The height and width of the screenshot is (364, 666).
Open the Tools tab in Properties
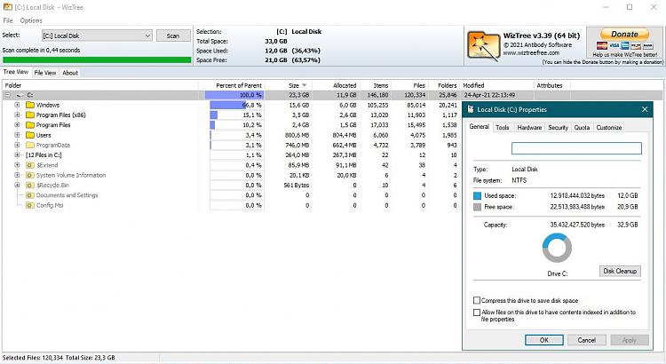coord(502,128)
